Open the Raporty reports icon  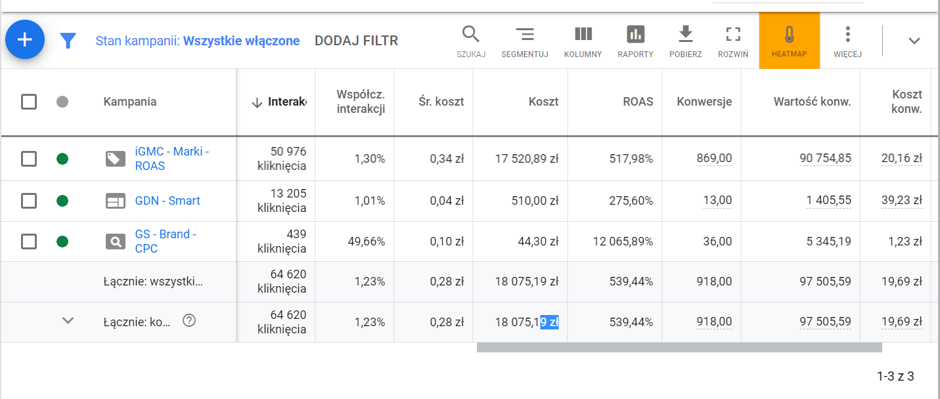pos(635,41)
